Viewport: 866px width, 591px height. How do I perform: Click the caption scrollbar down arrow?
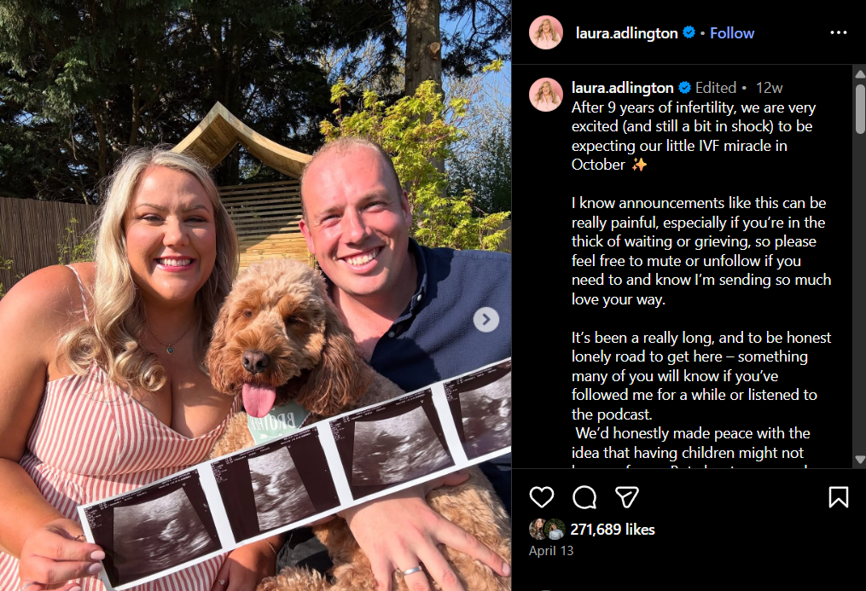tap(860, 459)
